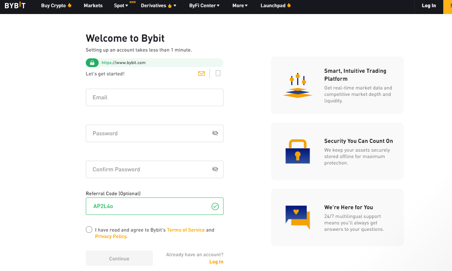Click the Bybit logo
The width and height of the screenshot is (452, 271).
pos(15,5)
